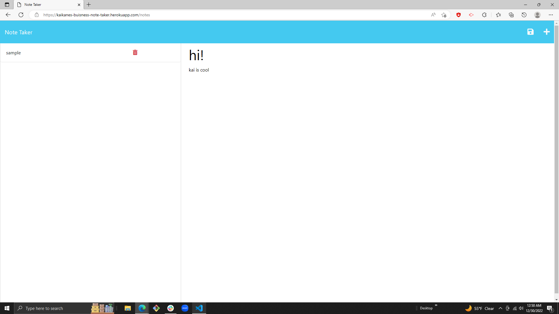Open Visual Studio Code from the taskbar
The width and height of the screenshot is (559, 314).
point(199,308)
